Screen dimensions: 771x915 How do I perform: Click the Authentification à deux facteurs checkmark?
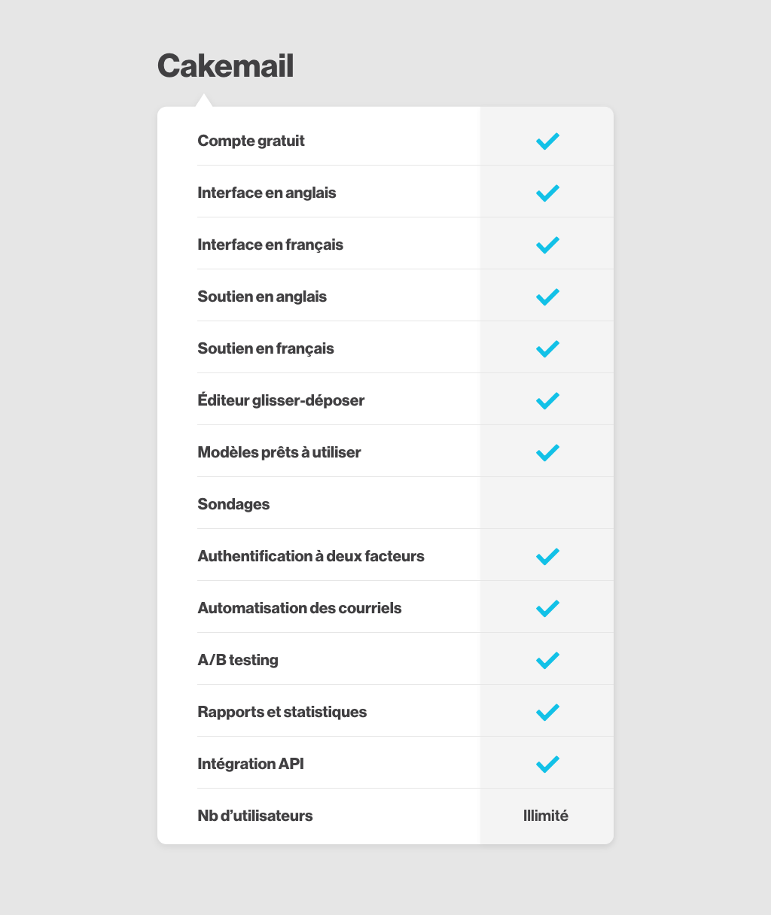(547, 556)
